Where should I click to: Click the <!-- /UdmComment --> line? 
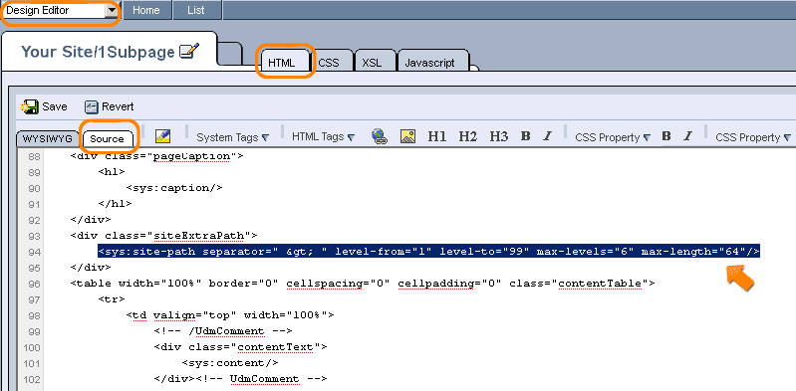[x=223, y=331]
